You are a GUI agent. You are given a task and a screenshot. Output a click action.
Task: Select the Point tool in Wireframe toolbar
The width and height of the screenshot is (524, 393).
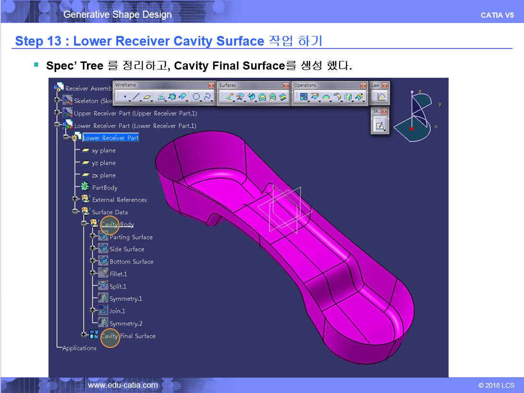coord(125,97)
